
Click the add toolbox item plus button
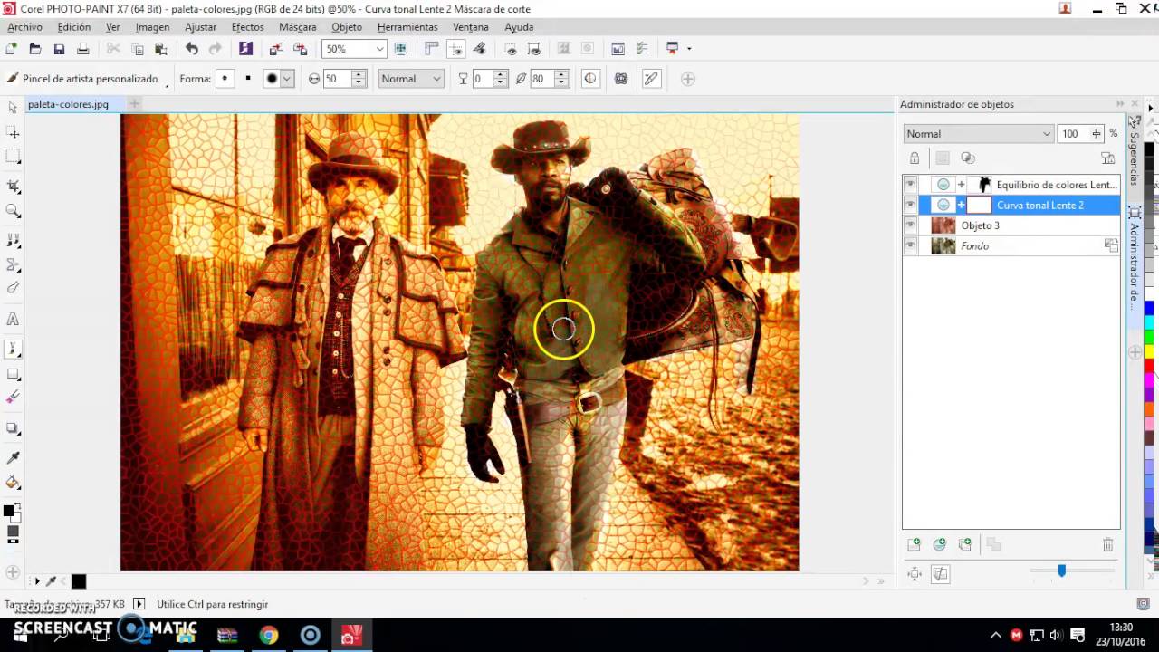pyautogui.click(x=13, y=572)
